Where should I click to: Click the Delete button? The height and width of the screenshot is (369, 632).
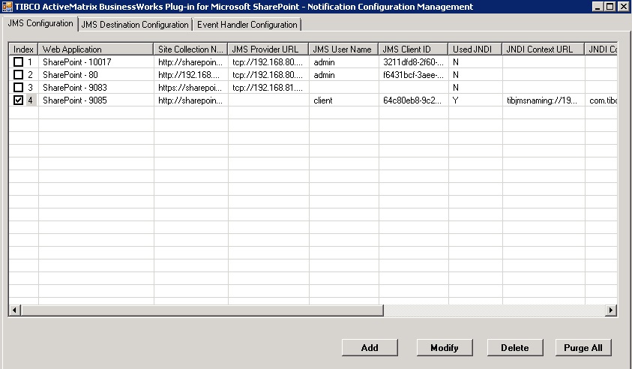pyautogui.click(x=515, y=348)
